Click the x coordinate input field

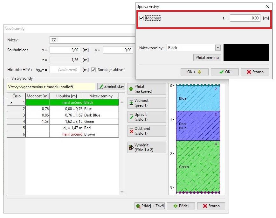pos(65,50)
